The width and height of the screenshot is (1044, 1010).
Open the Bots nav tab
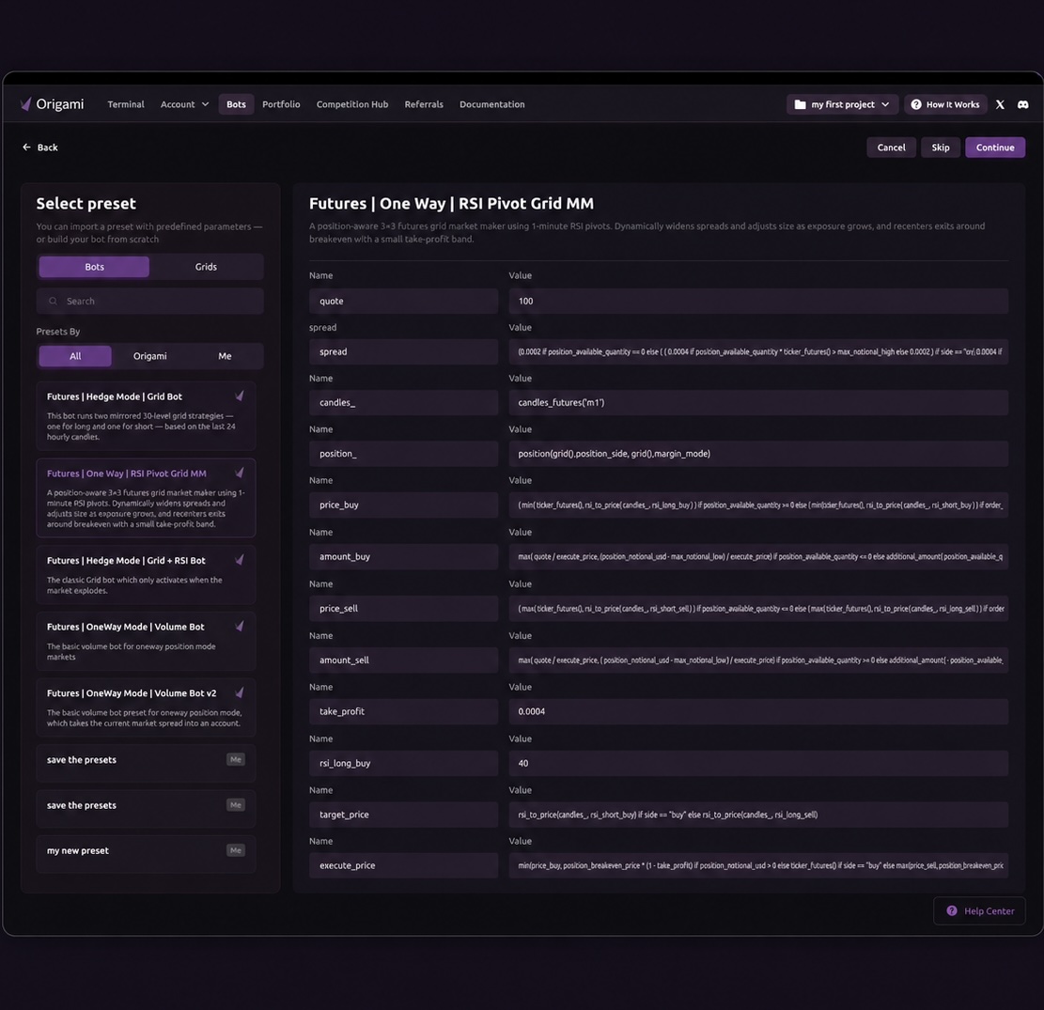tap(237, 104)
